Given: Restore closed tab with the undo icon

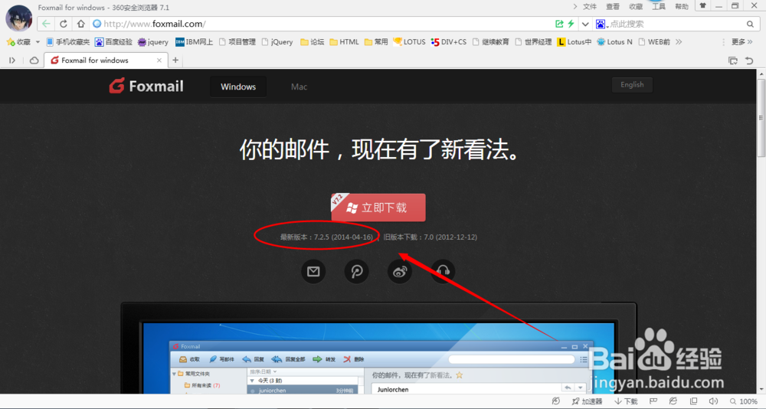Looking at the screenshot, I should [749, 60].
